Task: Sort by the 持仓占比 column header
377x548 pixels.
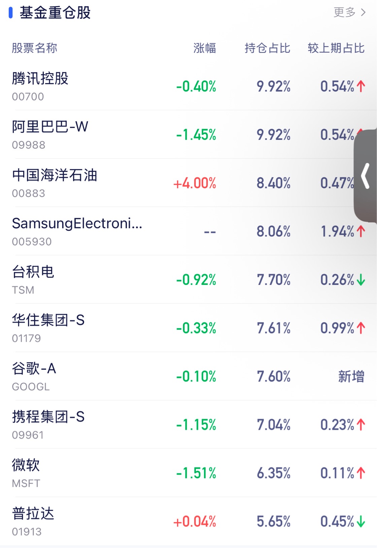Action: [267, 48]
